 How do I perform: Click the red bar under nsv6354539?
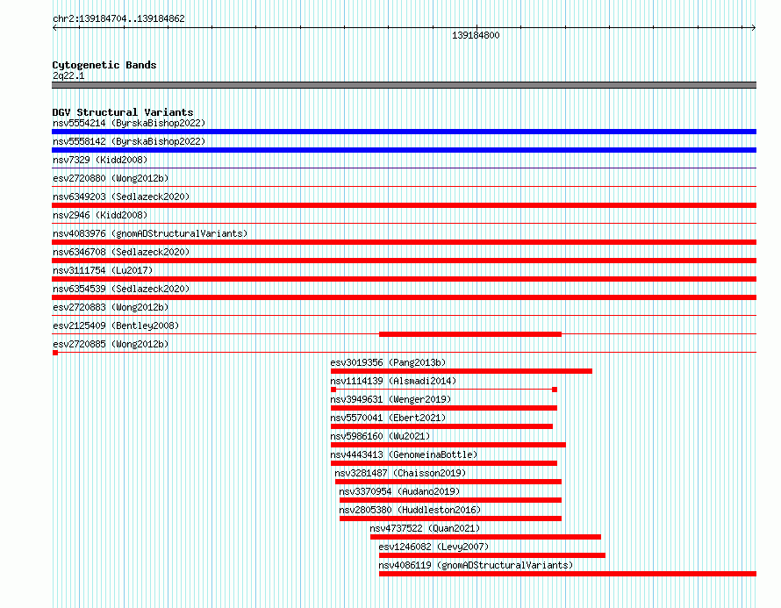404,297
